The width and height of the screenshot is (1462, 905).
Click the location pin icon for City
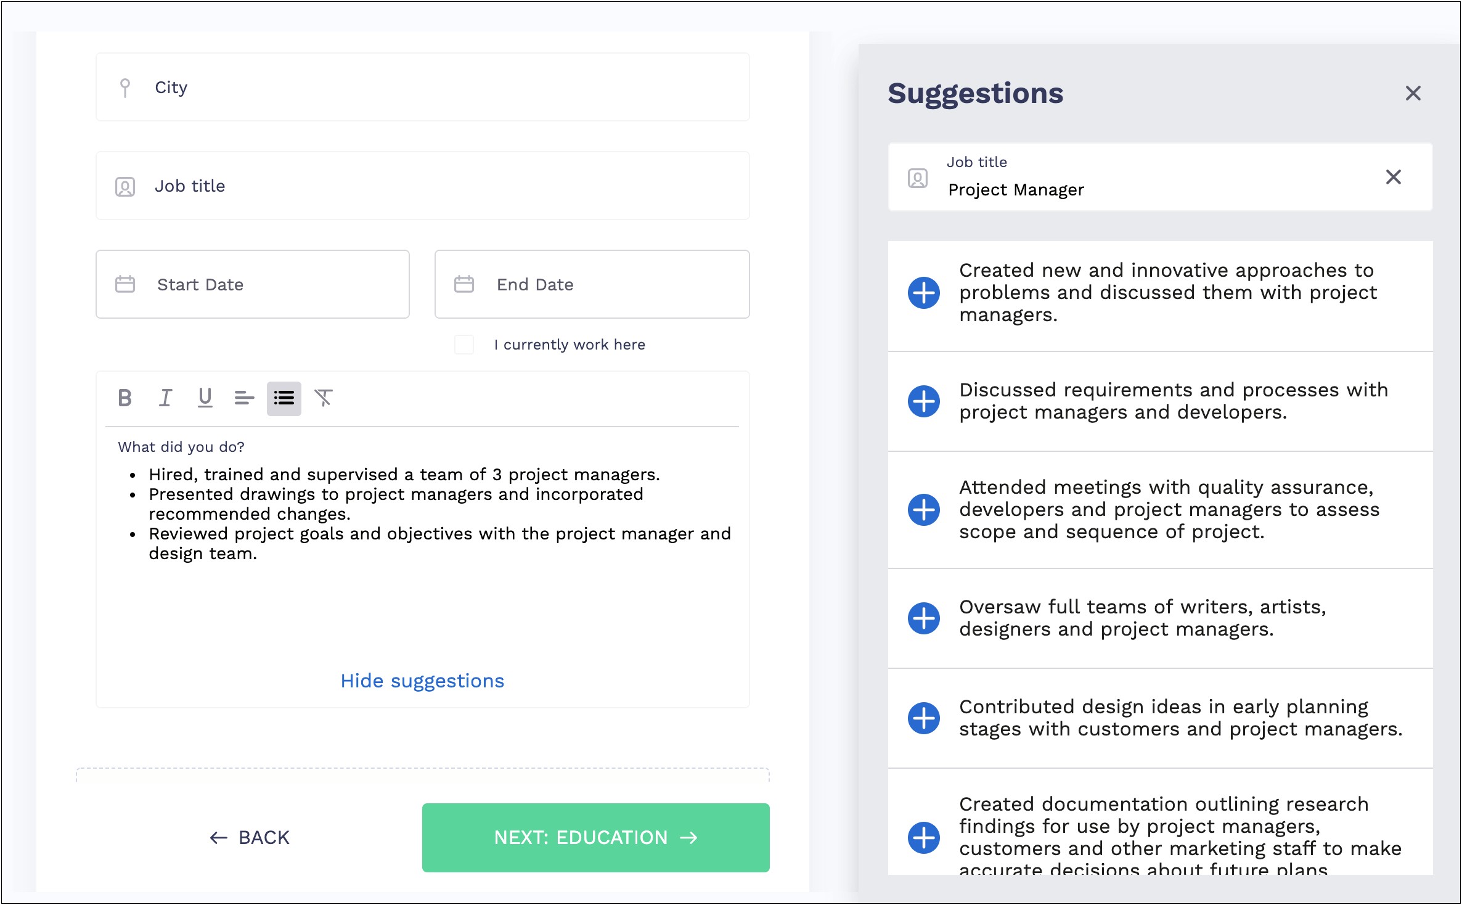126,87
